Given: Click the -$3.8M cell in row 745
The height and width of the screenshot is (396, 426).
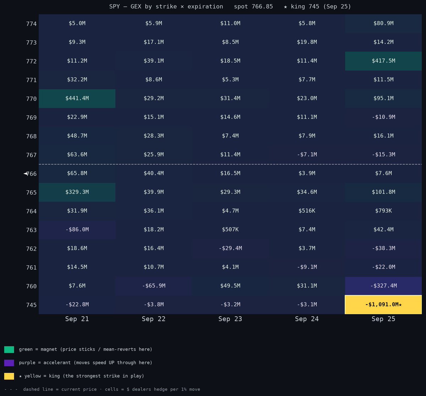Looking at the screenshot, I should coord(154,305).
